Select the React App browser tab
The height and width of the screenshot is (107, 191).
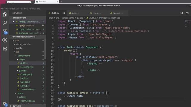click(47, 2)
